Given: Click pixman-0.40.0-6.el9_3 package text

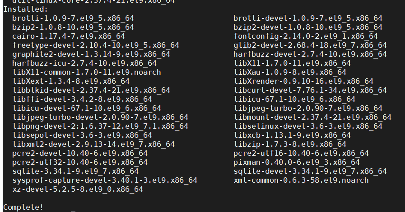Looking at the screenshot, I should tap(296, 162).
